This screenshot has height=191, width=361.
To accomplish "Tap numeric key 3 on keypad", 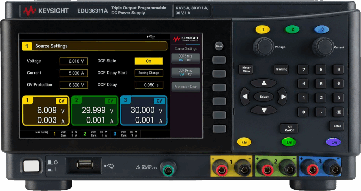I will 338,98.
